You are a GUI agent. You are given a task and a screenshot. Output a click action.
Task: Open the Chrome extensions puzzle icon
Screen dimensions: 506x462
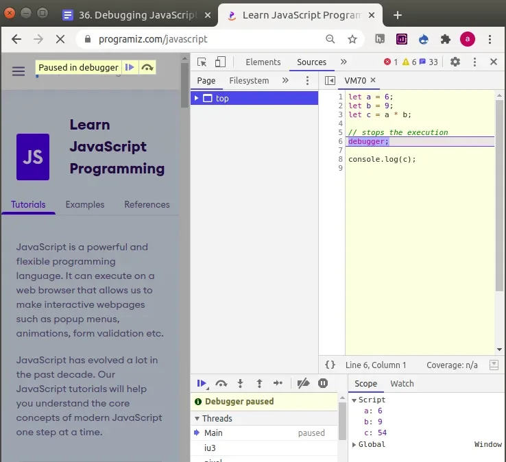coord(446,39)
